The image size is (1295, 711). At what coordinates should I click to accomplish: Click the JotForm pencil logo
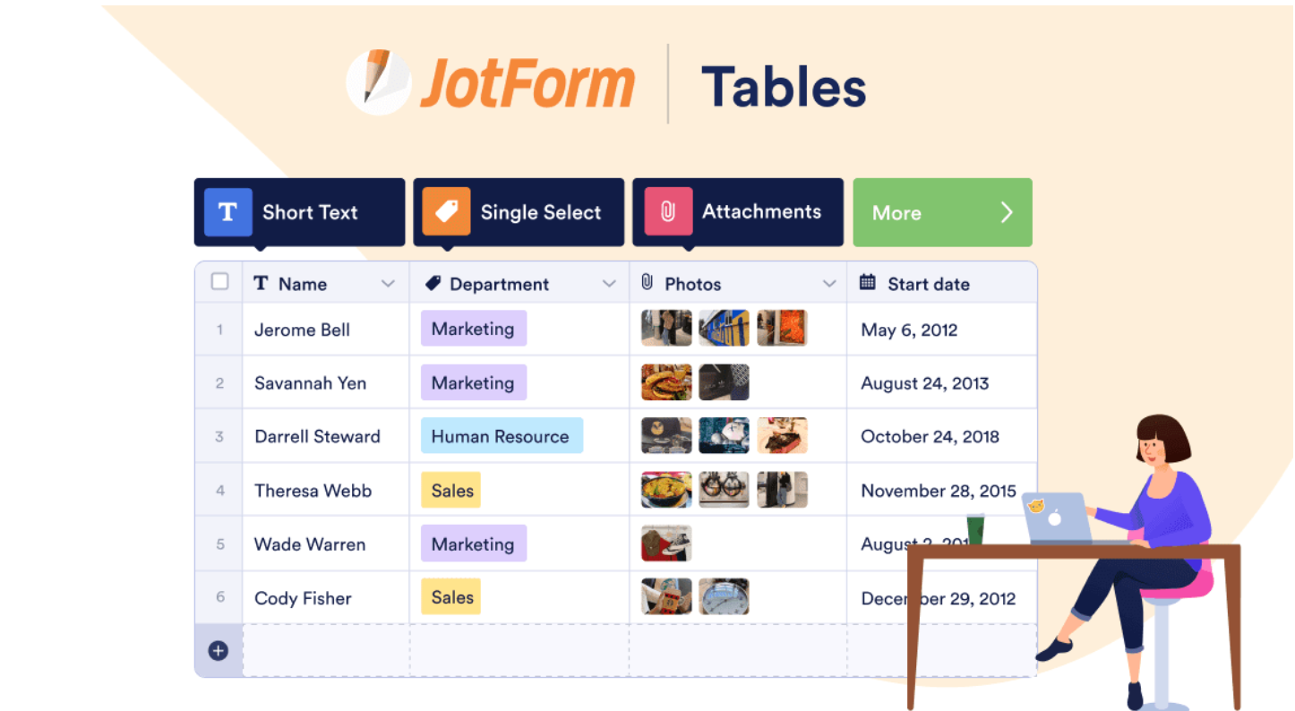click(378, 81)
